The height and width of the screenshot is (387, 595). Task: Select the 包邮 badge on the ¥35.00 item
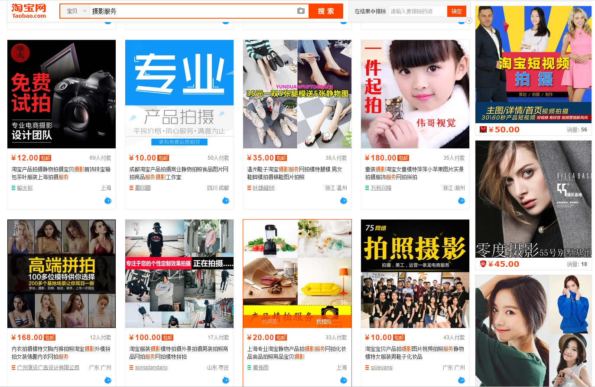pos(281,158)
